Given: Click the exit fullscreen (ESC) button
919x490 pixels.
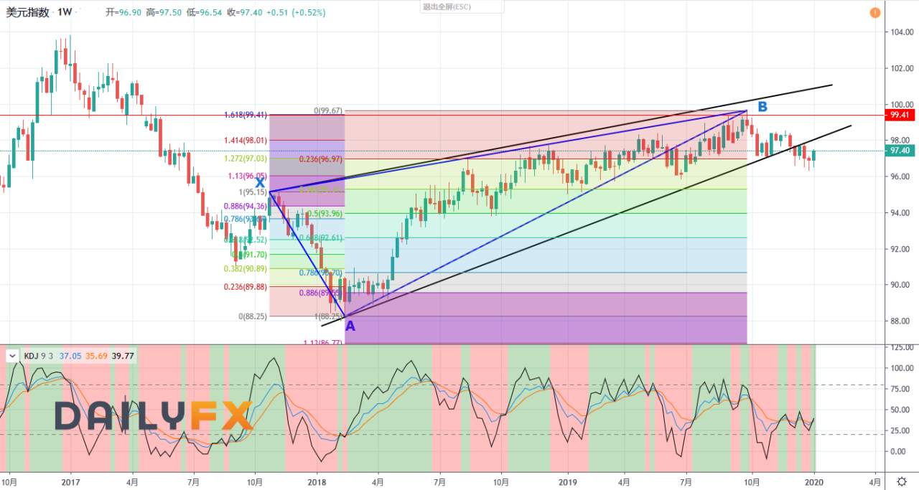Looking at the screenshot, I should pos(462,6).
